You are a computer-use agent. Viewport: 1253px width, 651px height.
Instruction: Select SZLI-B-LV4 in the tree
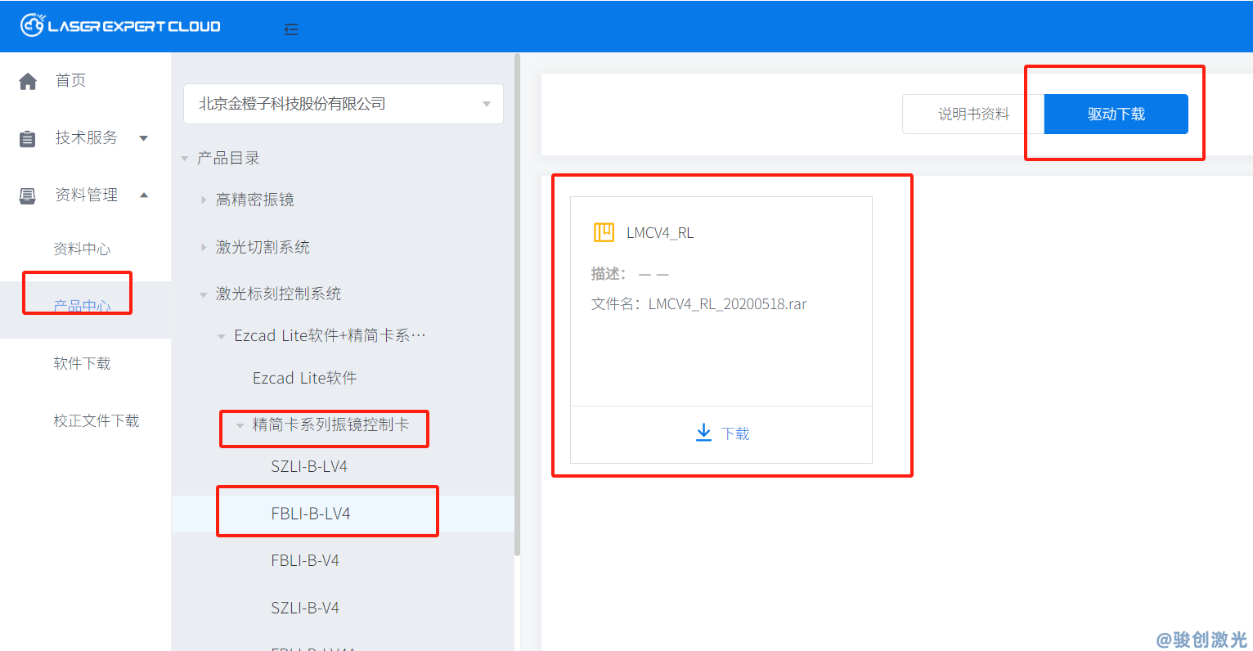309,466
